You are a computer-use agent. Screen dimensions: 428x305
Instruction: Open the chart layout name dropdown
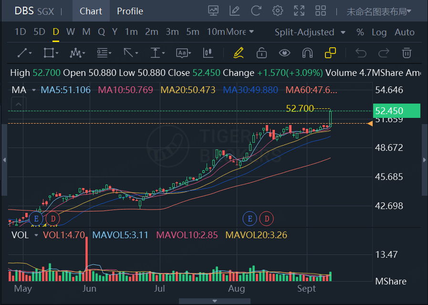(379, 11)
